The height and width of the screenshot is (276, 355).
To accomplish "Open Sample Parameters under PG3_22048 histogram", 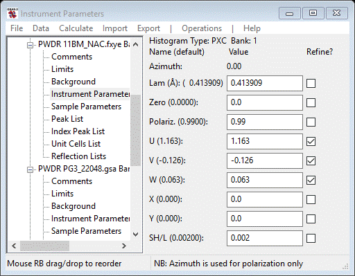I will (86, 231).
